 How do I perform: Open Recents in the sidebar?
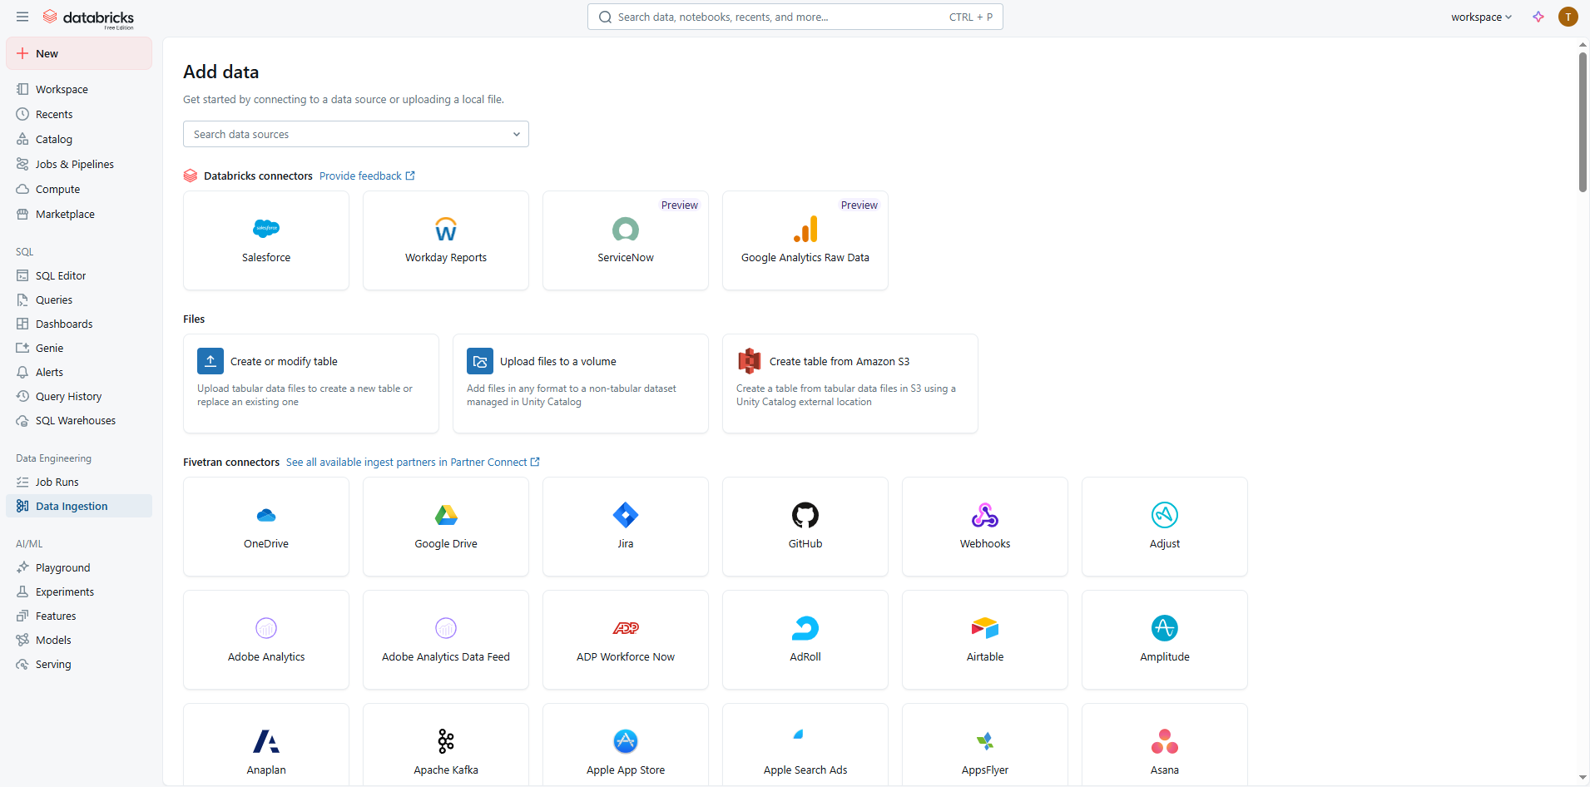point(79,114)
